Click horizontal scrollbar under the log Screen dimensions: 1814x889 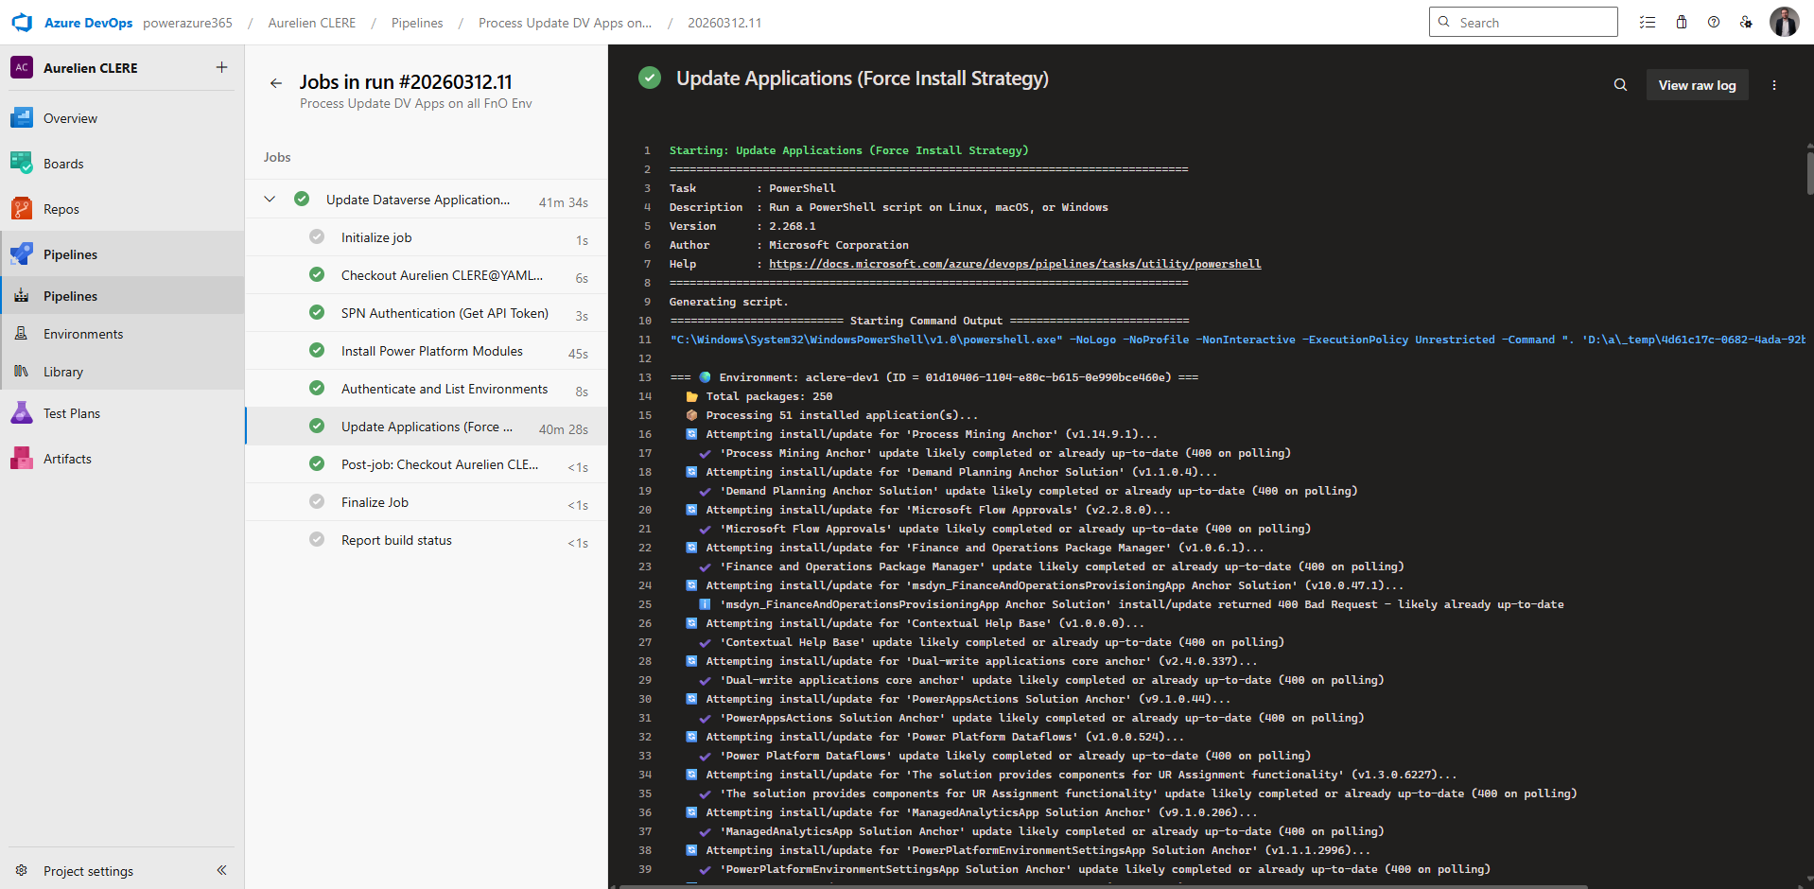click(x=1102, y=886)
